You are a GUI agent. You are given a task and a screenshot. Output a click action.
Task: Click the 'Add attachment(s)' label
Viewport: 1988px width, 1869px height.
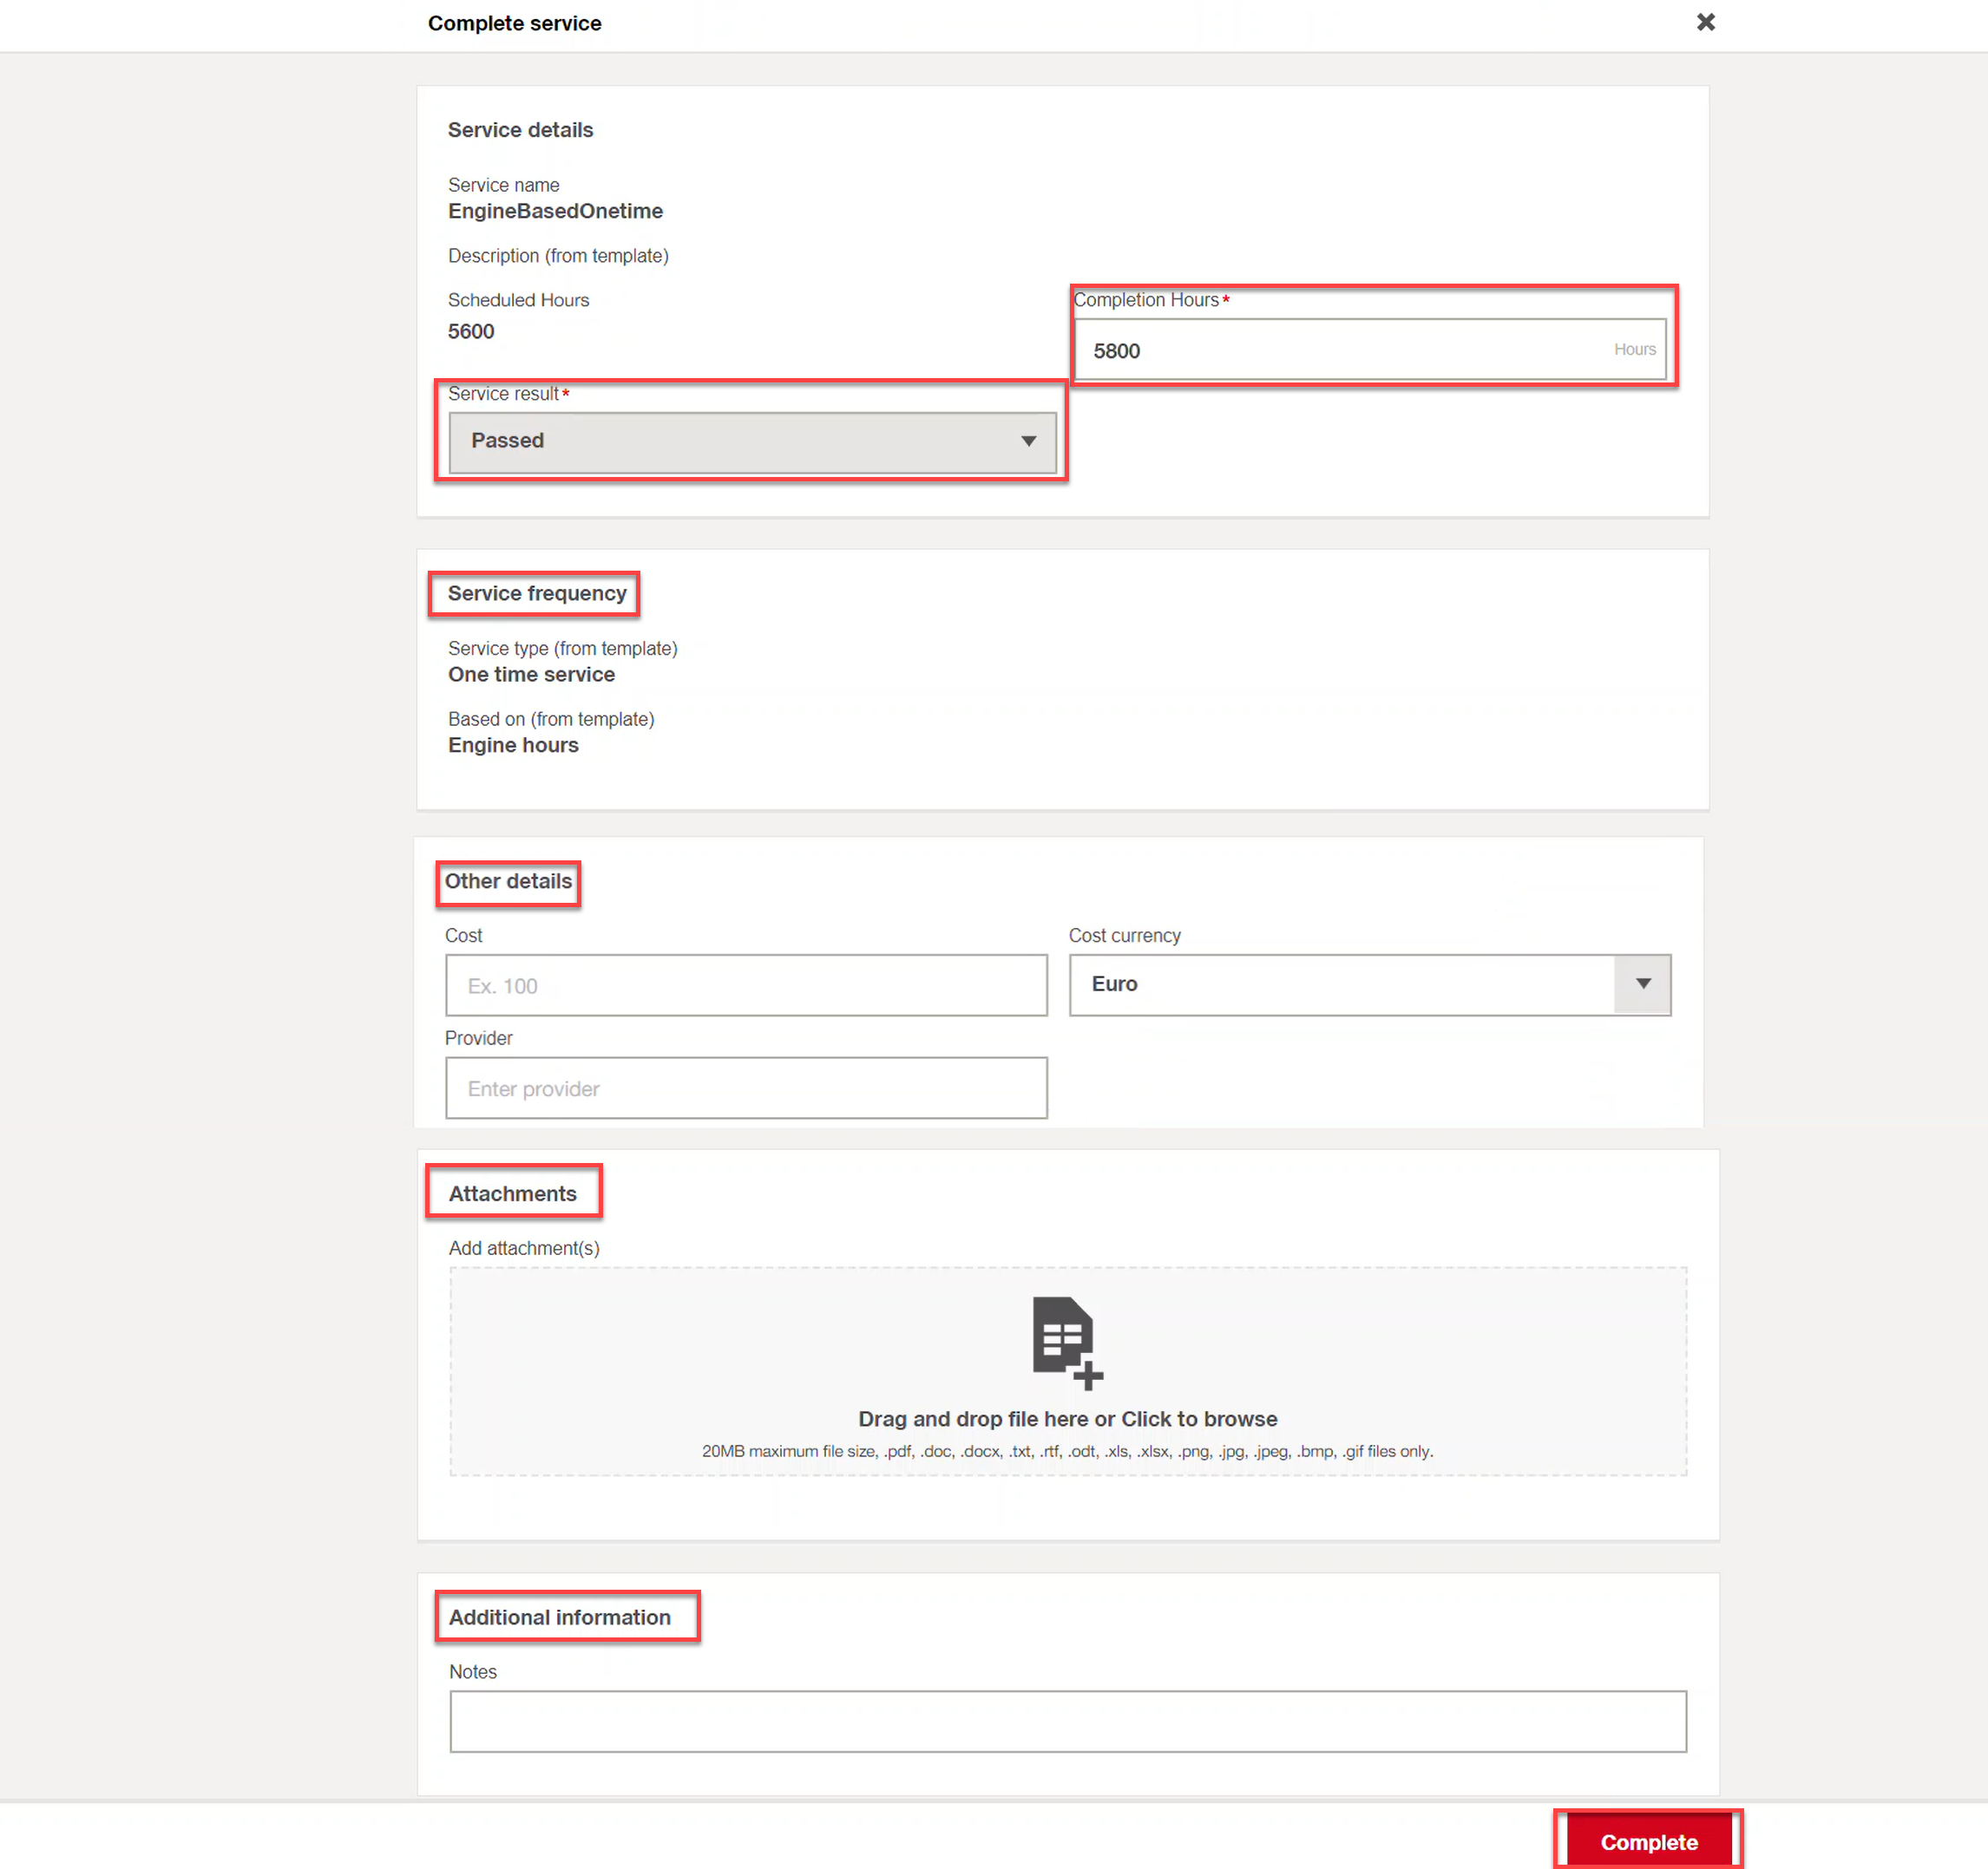pyautogui.click(x=524, y=1248)
